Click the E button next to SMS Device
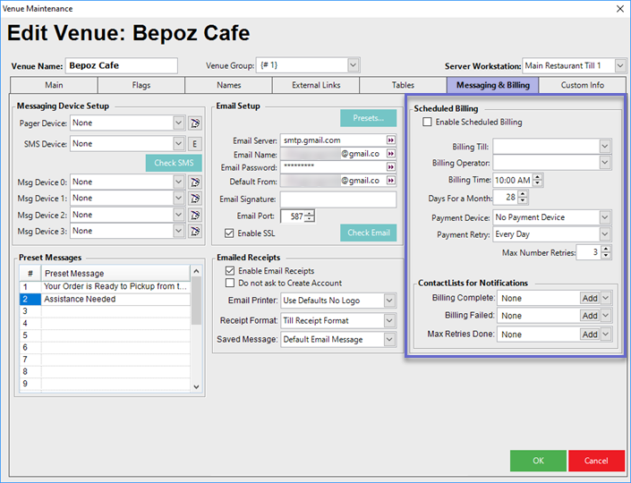This screenshot has width=631, height=483. pyautogui.click(x=195, y=143)
